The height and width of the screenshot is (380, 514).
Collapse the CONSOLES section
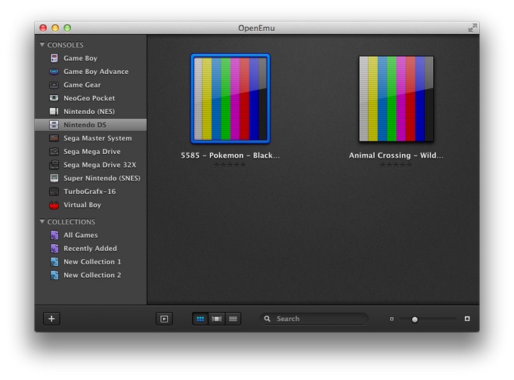(x=42, y=45)
